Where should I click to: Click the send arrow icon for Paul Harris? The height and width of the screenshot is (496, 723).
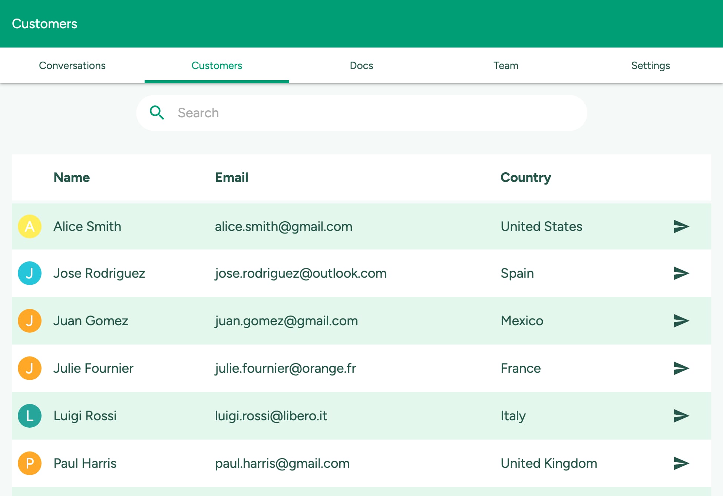[681, 463]
